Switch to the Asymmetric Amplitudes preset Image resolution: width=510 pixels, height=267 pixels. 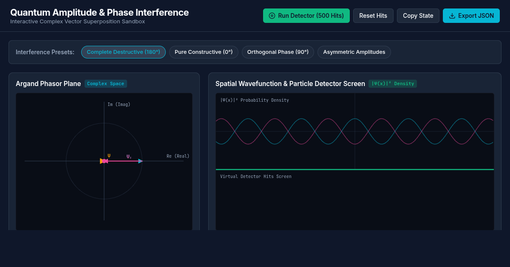point(354,52)
